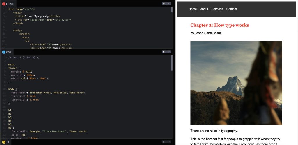Click the Contact link in preview
Viewport: 298px width, 145px height.
tap(231, 9)
